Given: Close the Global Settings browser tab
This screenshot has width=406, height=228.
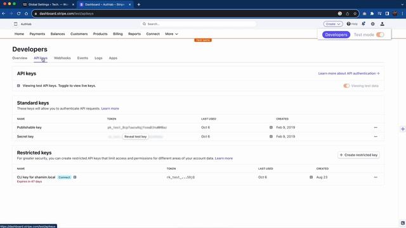Looking at the screenshot, I should tap(73, 4).
